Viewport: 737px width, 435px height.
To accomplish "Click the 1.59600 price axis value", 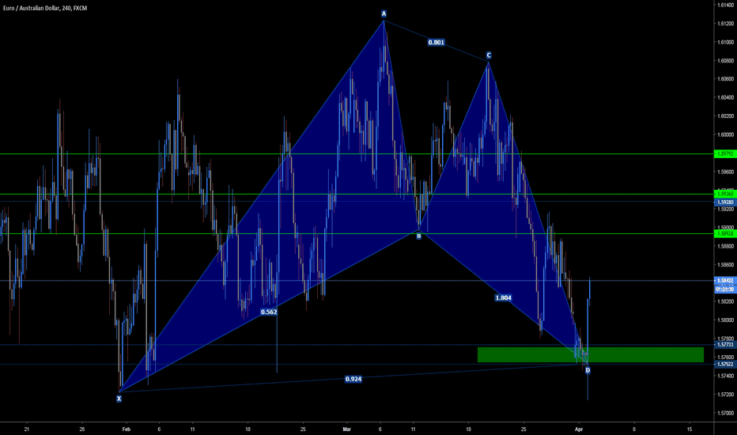I will tap(726, 172).
